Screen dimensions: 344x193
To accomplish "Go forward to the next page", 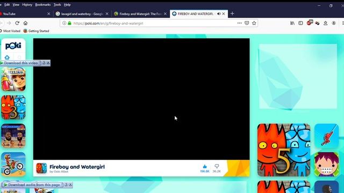I will (x=9, y=23).
